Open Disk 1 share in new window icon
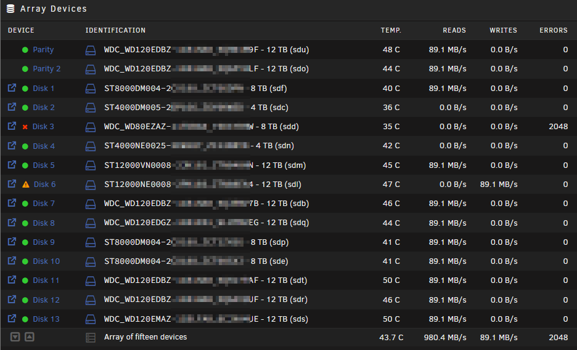 (x=12, y=88)
